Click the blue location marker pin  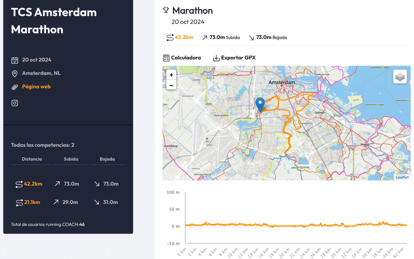[x=260, y=104]
